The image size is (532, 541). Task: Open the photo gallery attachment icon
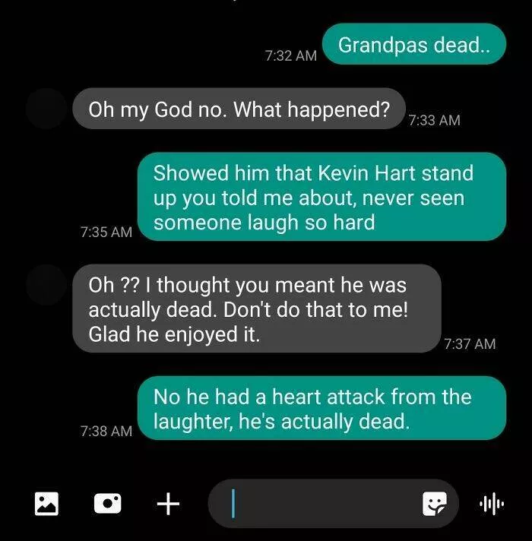click(46, 504)
